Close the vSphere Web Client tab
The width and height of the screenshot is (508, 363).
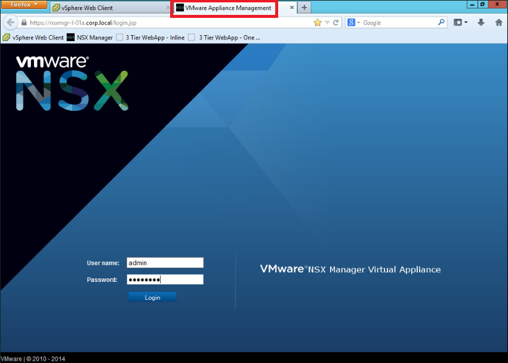pyautogui.click(x=168, y=7)
